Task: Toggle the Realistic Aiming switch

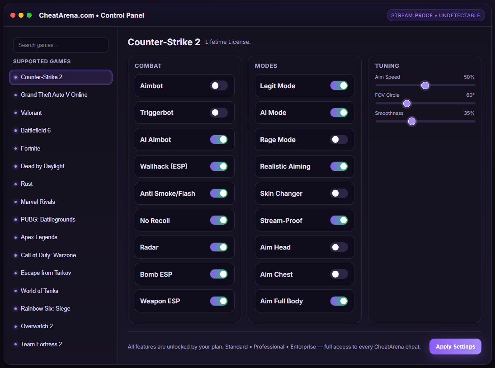Action: 339,166
